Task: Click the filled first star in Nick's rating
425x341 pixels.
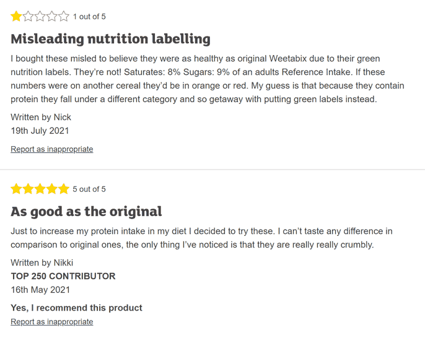Action: coord(16,16)
